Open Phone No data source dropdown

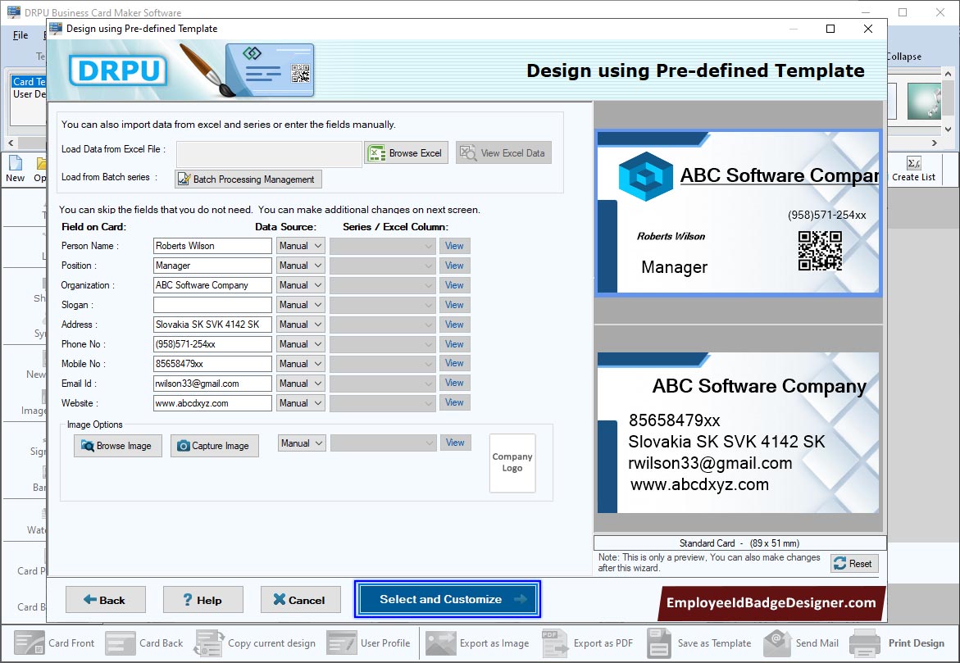(x=301, y=344)
